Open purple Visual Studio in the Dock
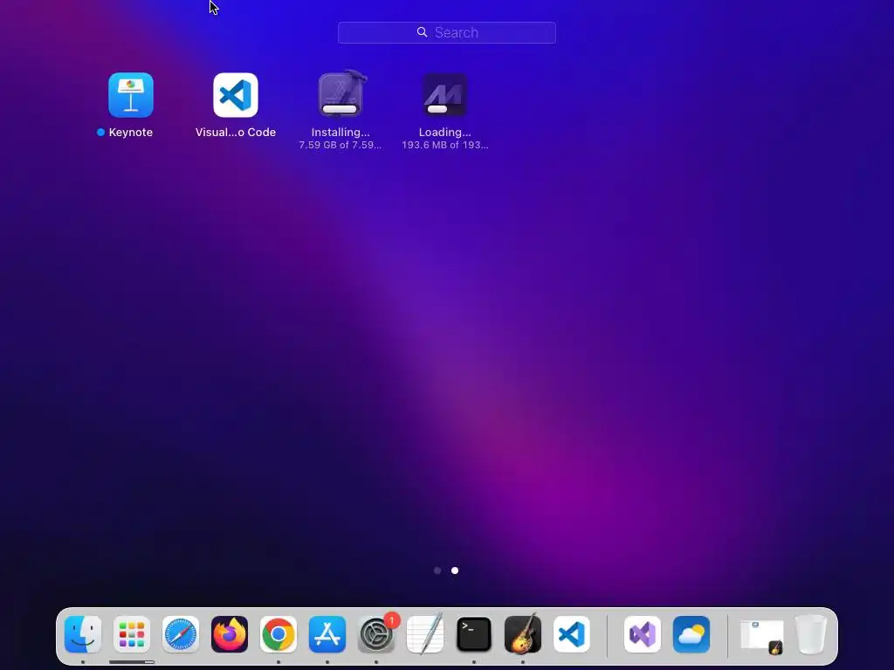 point(643,634)
